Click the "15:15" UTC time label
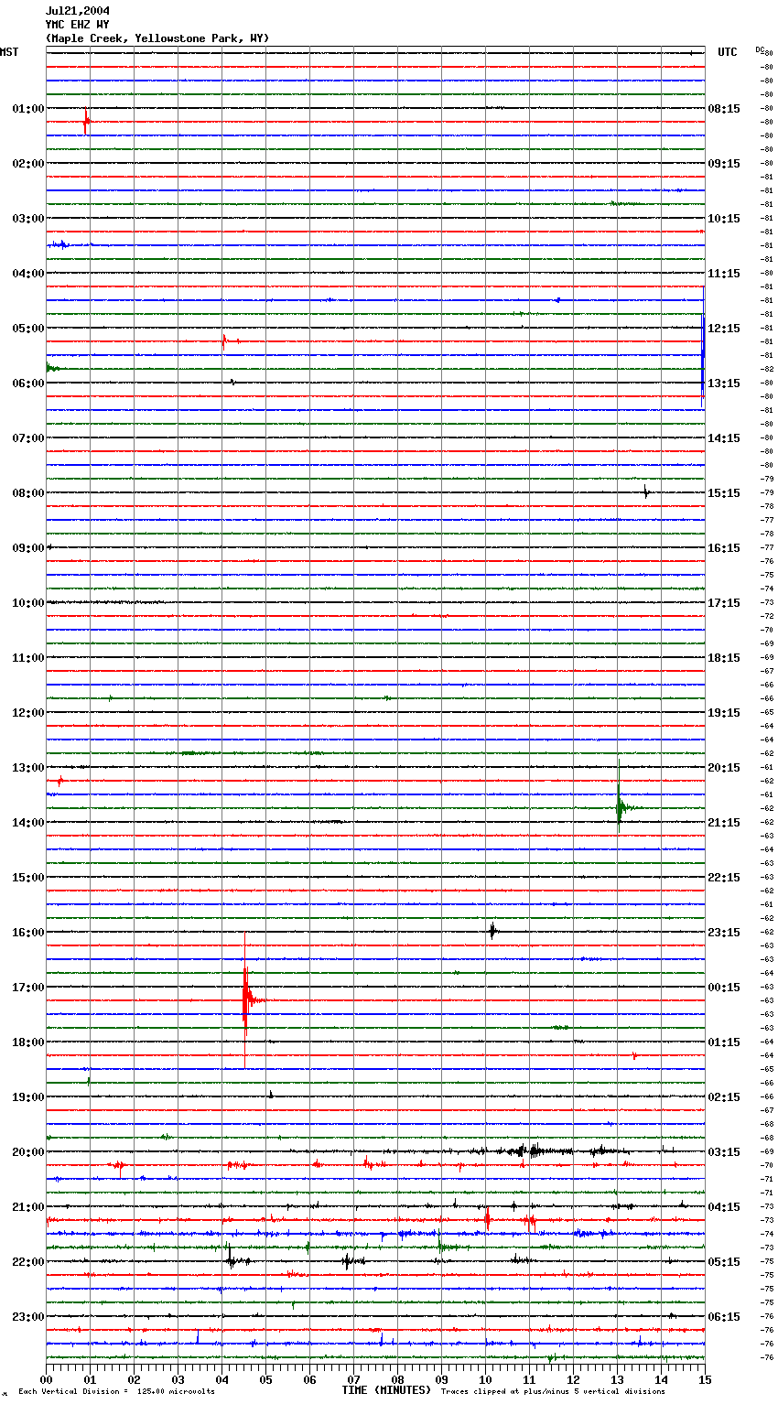Image resolution: width=778 pixels, height=1404 pixels. tap(724, 493)
